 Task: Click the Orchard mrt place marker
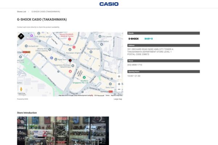[26, 46]
